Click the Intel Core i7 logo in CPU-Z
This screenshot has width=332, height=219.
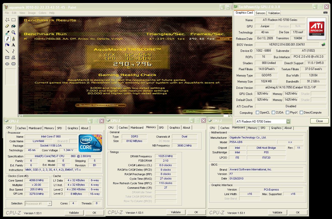tap(90, 143)
